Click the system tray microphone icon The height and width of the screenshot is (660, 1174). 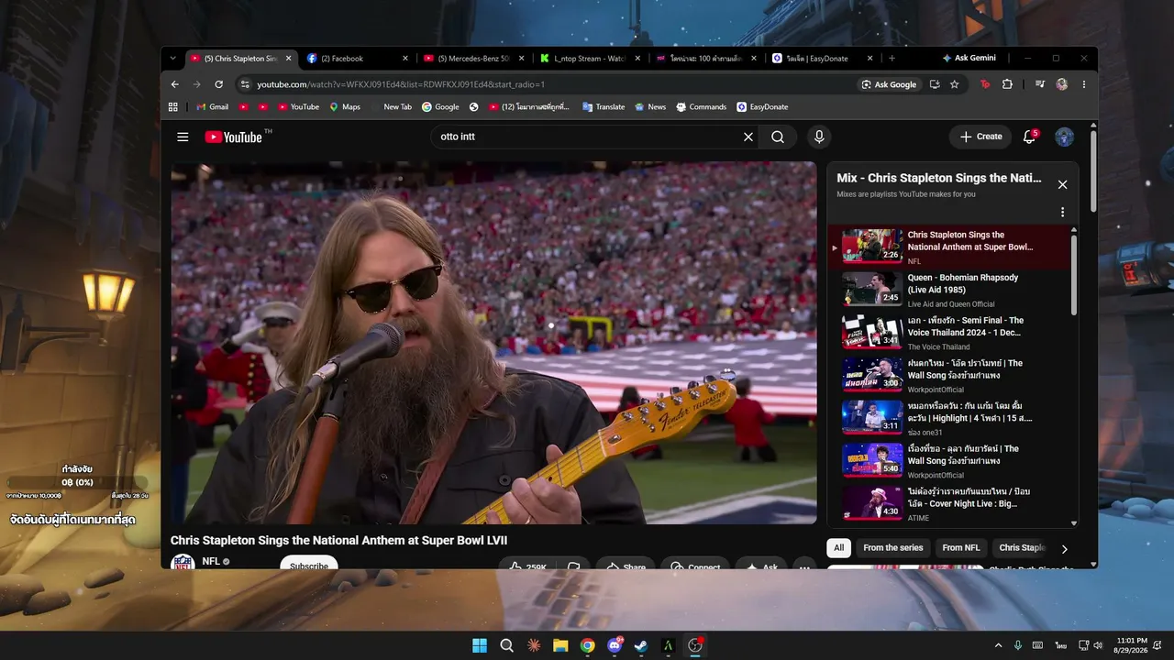pos(1018,645)
